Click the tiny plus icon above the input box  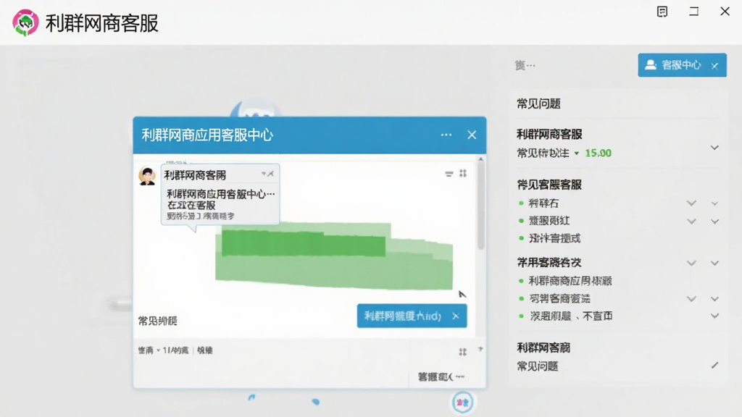coord(480,349)
